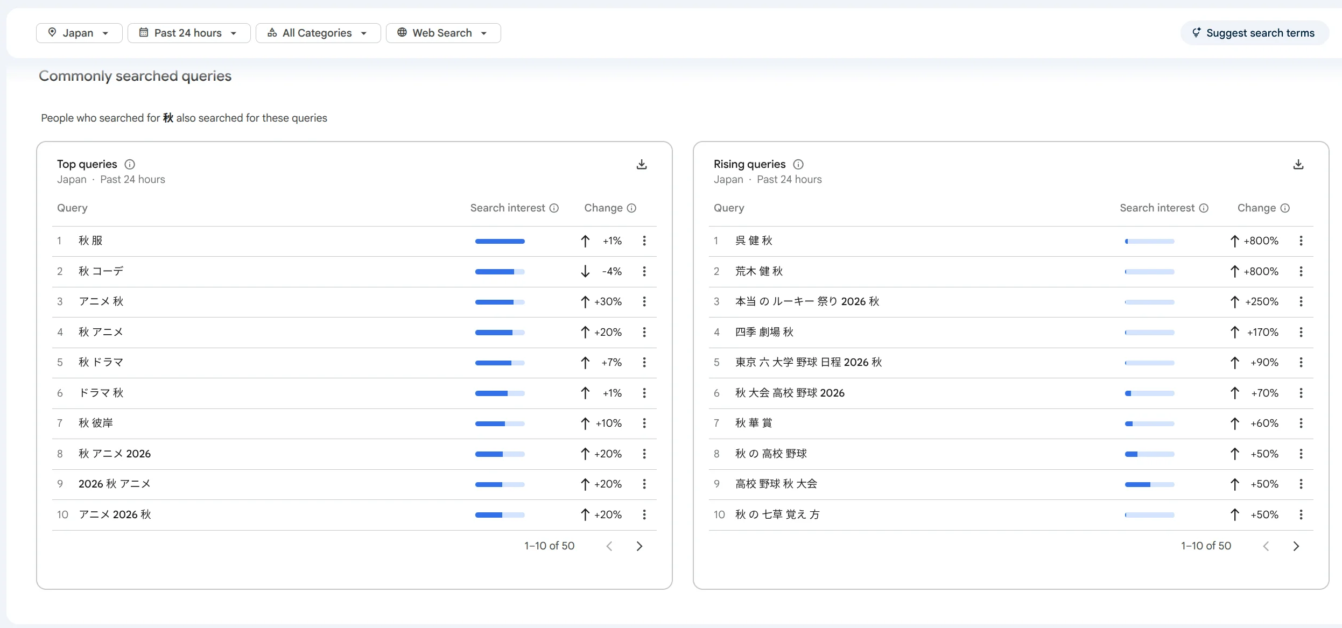Click Search interest column header in Rising queries
This screenshot has width=1342, height=628.
[1157, 208]
